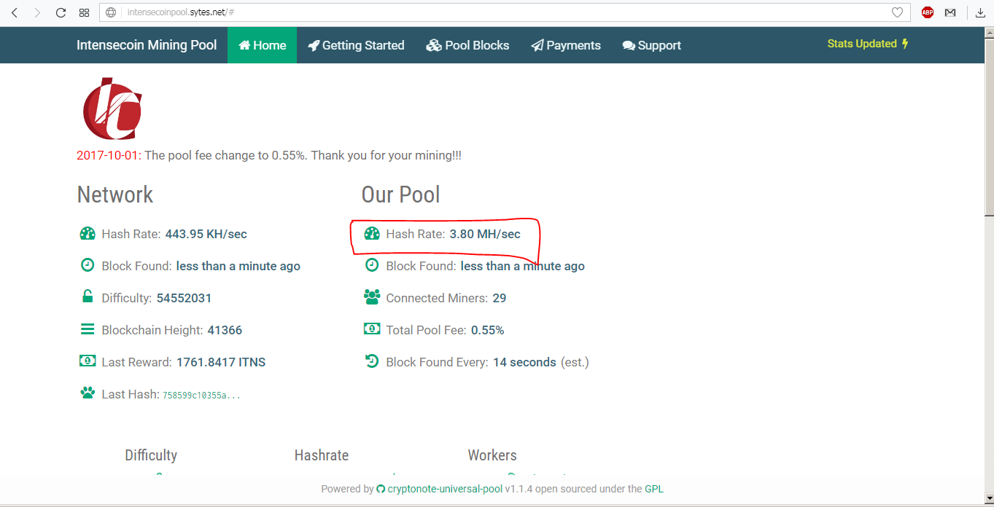Open the last hash link 758599c10355a...
Image resolution: width=994 pixels, height=507 pixels.
pyautogui.click(x=201, y=395)
